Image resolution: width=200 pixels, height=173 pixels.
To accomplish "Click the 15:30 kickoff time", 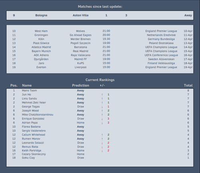I will (106, 39).
